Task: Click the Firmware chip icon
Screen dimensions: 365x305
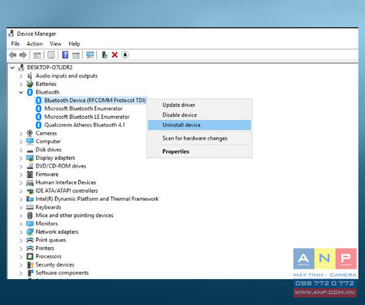Action: (30, 174)
